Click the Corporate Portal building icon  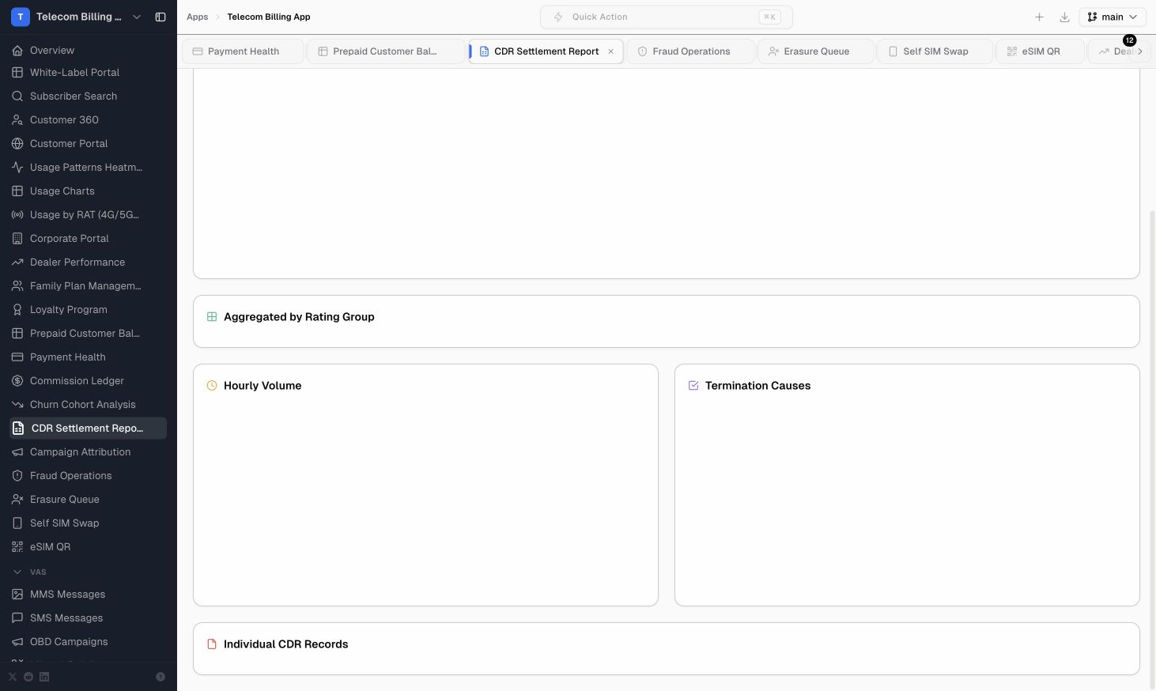click(17, 238)
